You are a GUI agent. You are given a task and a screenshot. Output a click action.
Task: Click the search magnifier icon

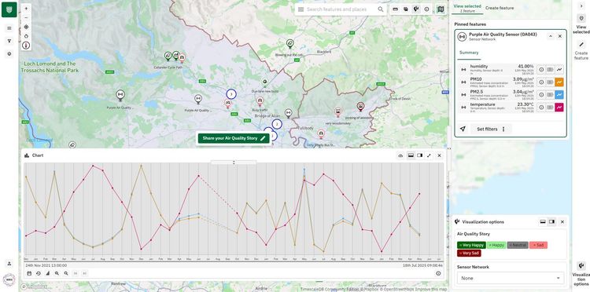(381, 9)
